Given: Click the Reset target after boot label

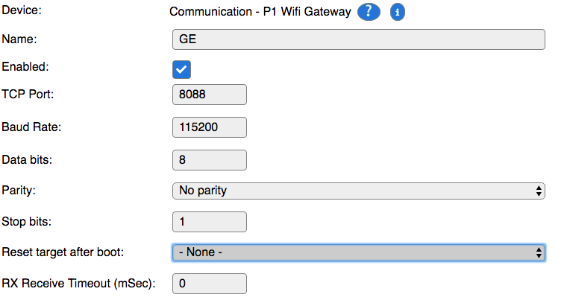Looking at the screenshot, I should [63, 252].
